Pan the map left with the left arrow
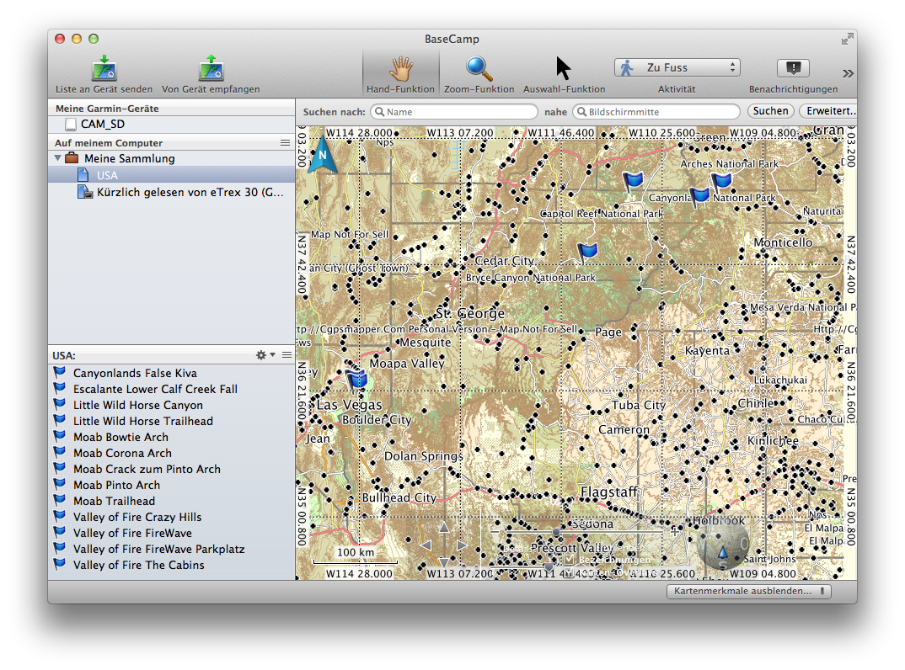 426,545
